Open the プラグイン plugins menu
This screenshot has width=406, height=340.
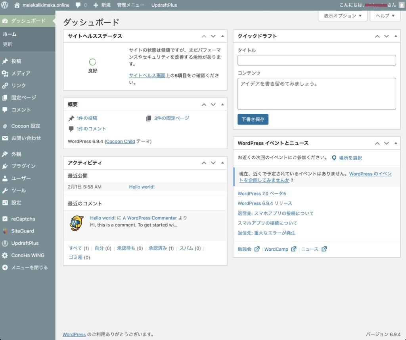pos(23,166)
